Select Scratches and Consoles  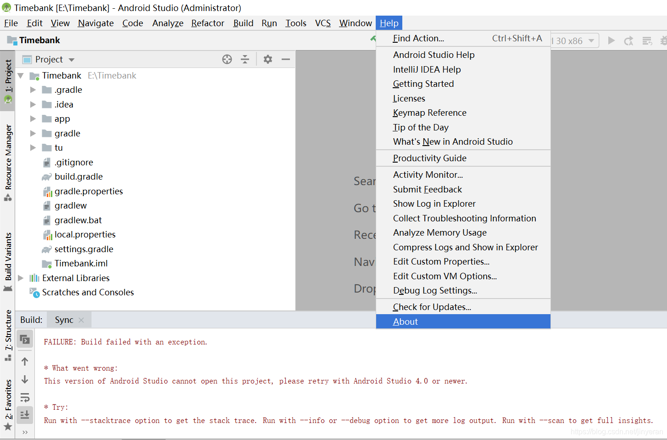tap(88, 293)
